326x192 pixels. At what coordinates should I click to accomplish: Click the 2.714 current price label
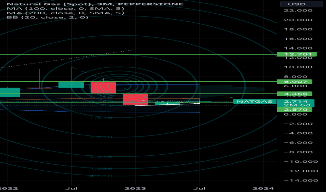(296, 101)
